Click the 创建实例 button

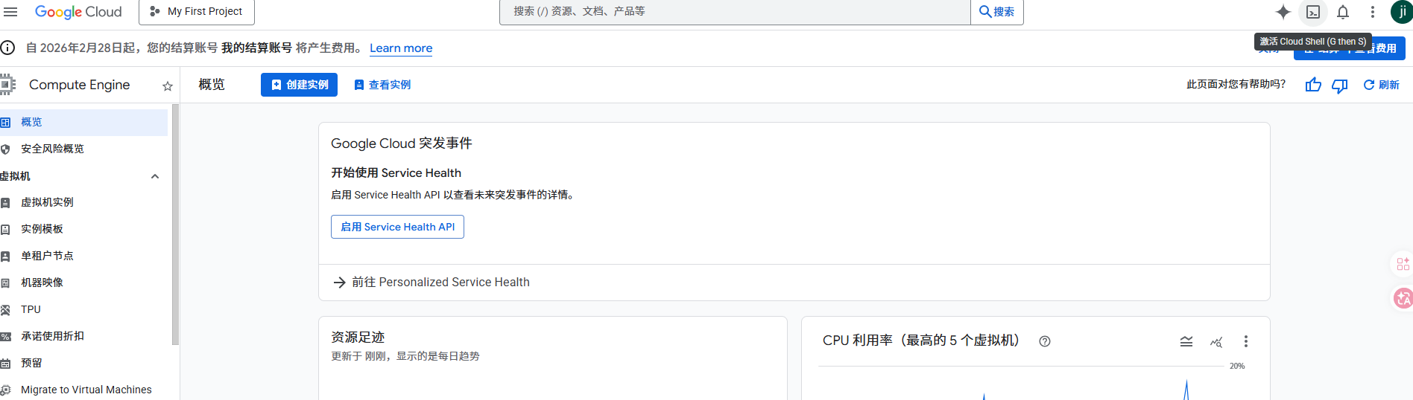pyautogui.click(x=299, y=85)
